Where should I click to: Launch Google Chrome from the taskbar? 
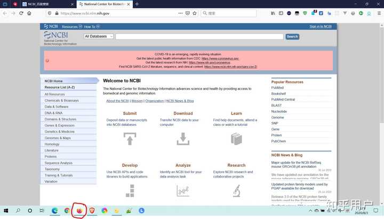pos(67,210)
